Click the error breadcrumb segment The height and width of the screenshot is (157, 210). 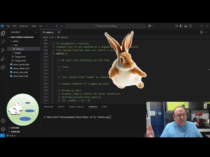pos(45,37)
